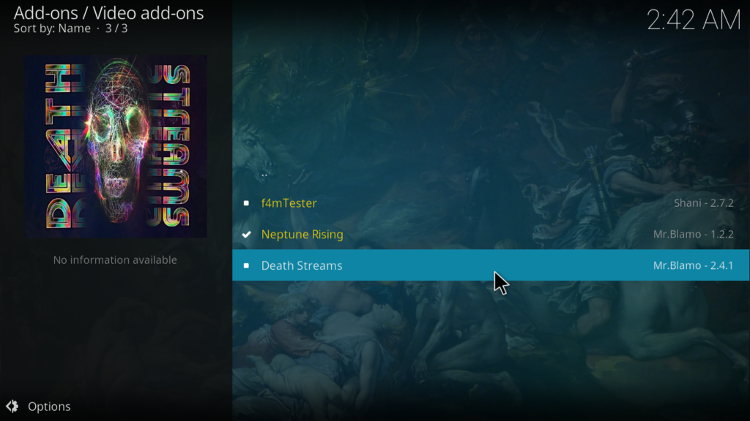Click the bullet icon beside Death Streams
Viewport: 750px width, 421px height.
246,265
